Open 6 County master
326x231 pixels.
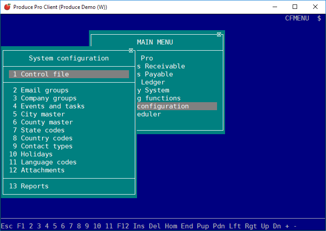click(43, 122)
